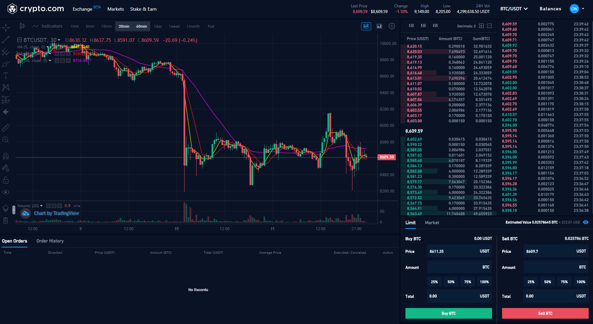Toggle magnet mode on chart
The width and height of the screenshot is (593, 324).
(6, 156)
